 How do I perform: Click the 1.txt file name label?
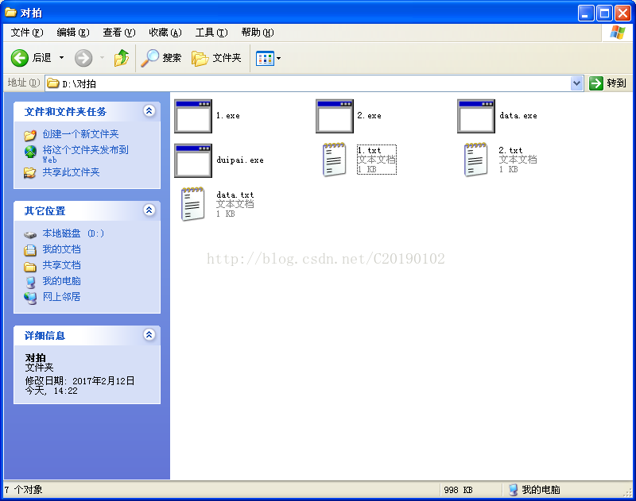coord(369,150)
